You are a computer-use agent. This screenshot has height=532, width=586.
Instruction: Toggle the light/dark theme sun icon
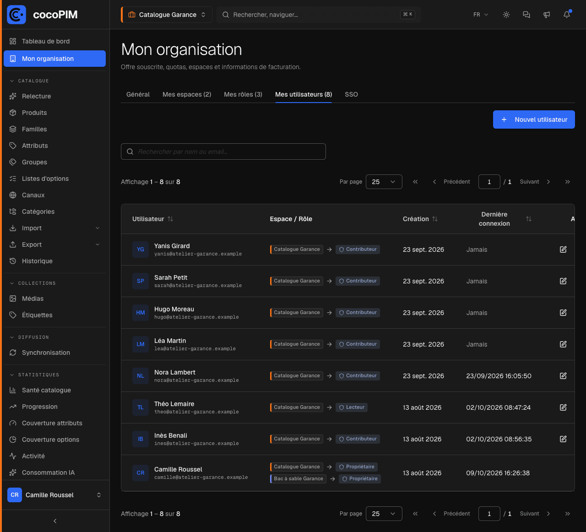pyautogui.click(x=506, y=15)
